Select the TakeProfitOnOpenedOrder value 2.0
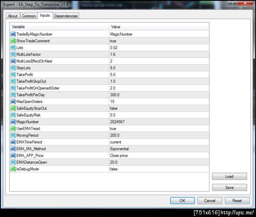The height and width of the screenshot is (217, 256). 113,88
